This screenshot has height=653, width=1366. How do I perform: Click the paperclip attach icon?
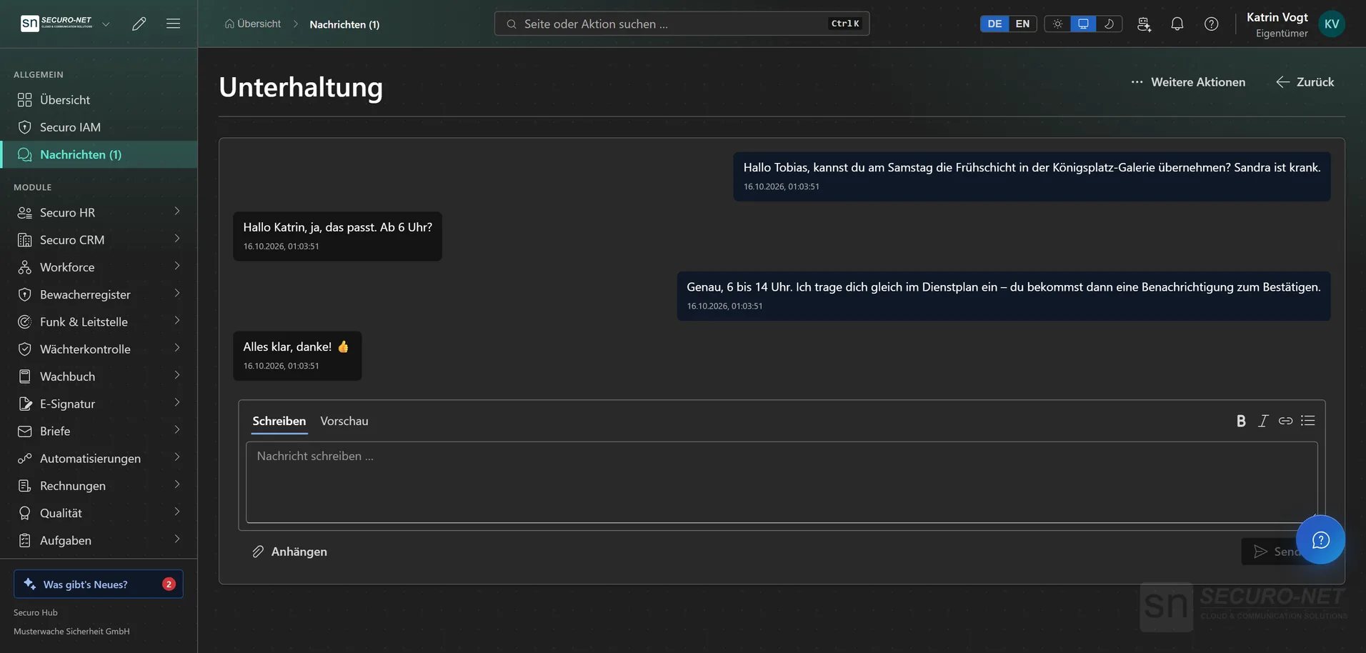click(x=259, y=552)
